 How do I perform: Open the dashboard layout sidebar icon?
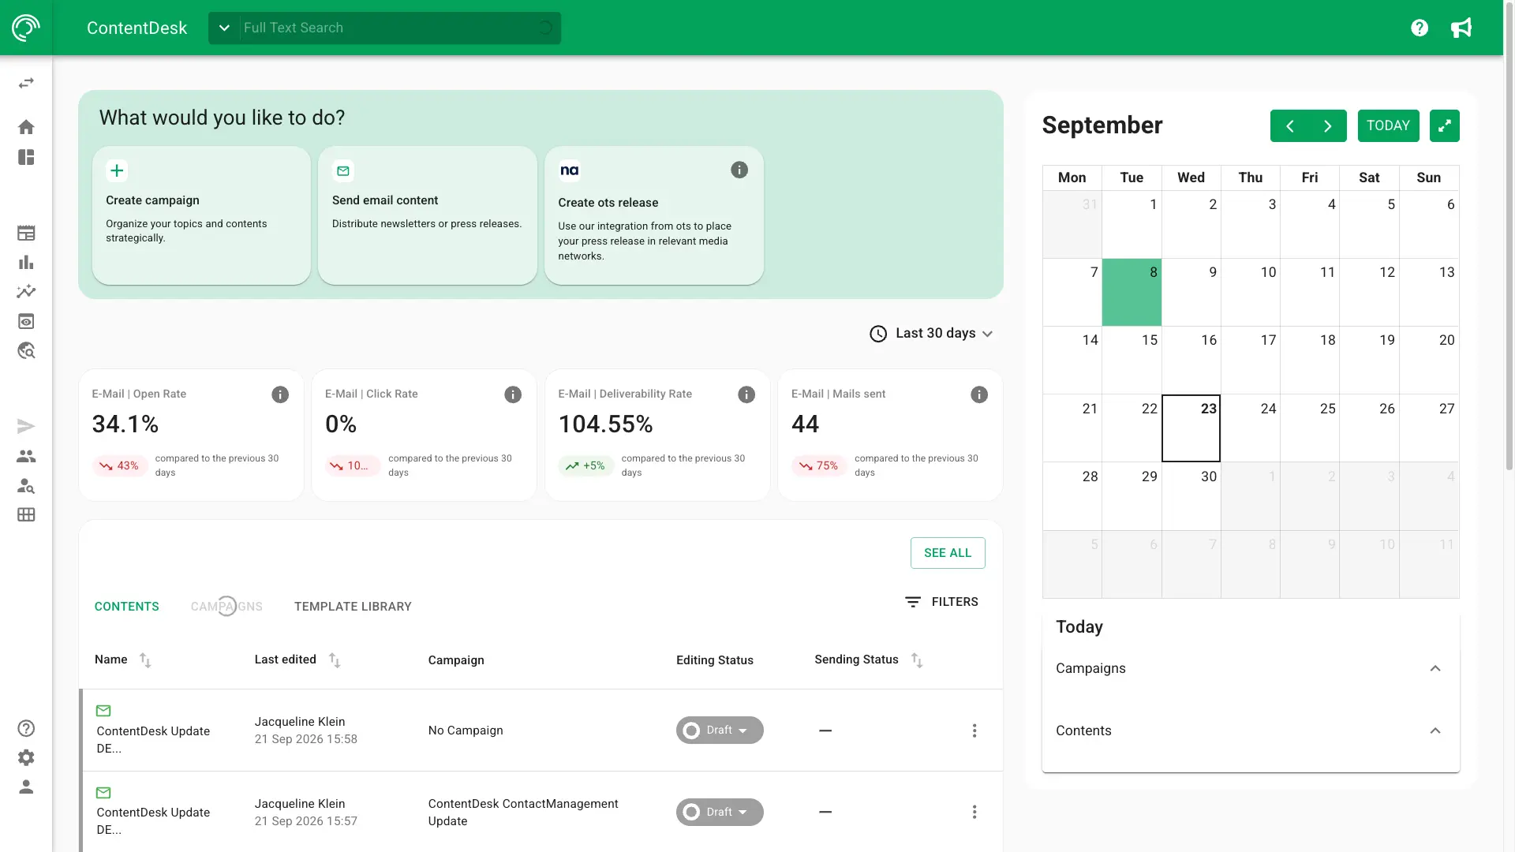[x=26, y=157]
